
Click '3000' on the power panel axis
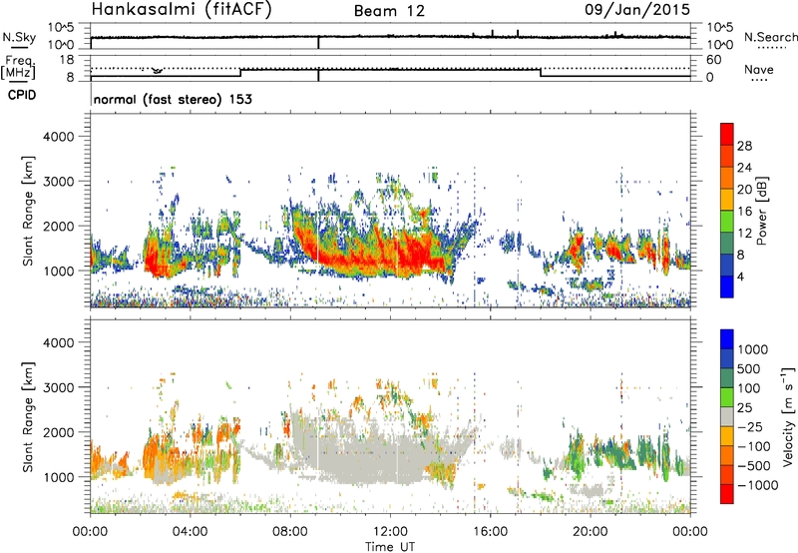59,182
